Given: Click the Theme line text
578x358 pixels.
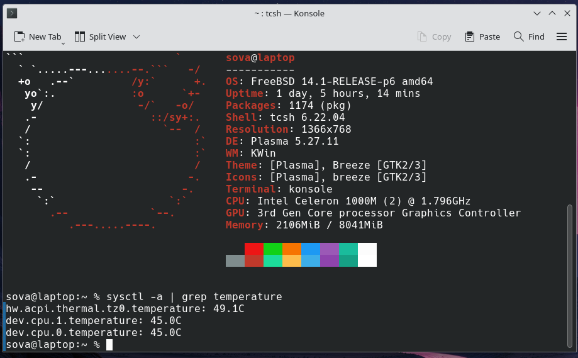Looking at the screenshot, I should [326, 165].
